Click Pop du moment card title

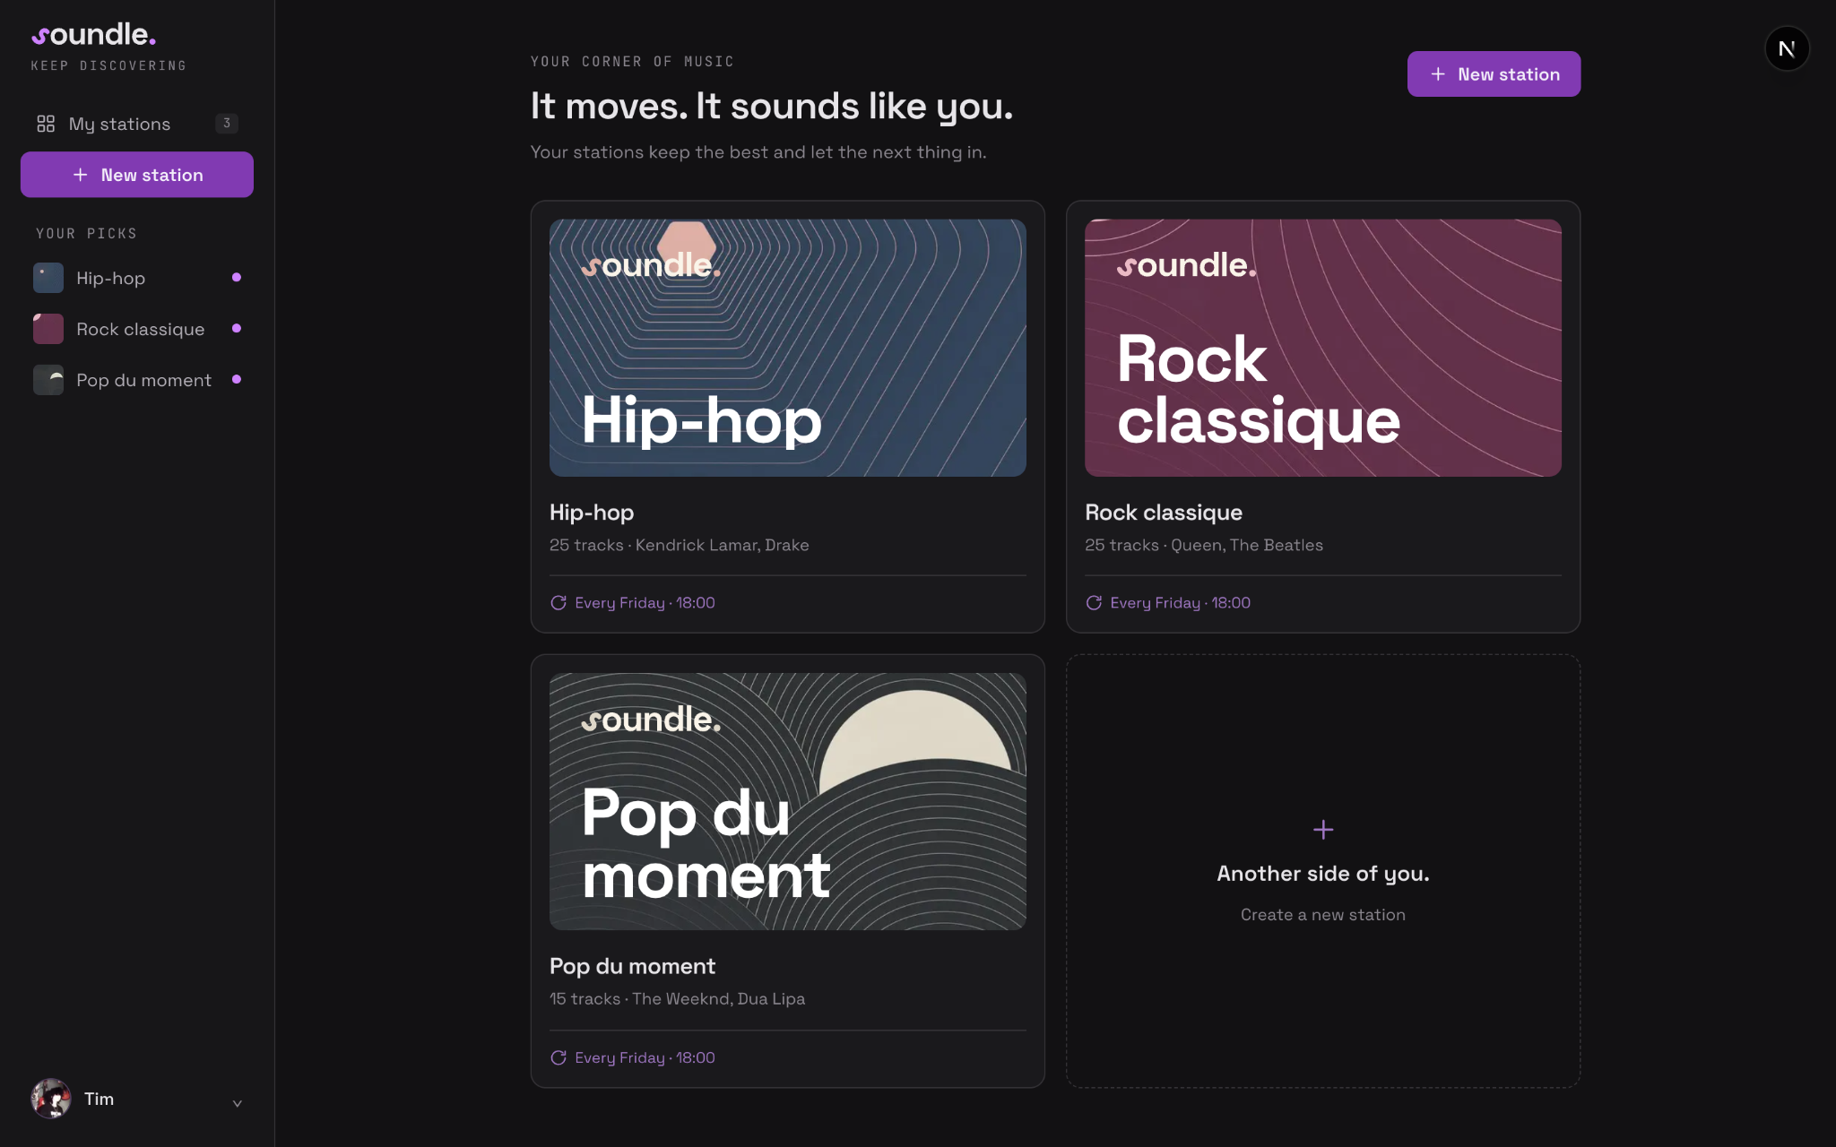[632, 966]
